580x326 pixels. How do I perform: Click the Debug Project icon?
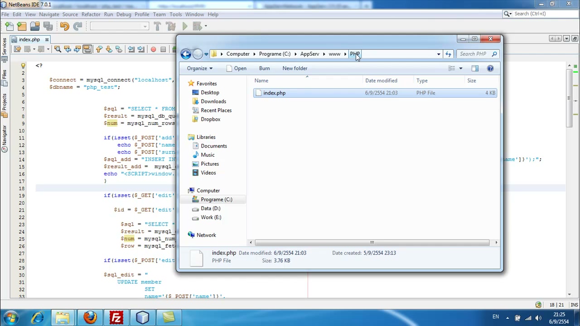point(197,26)
